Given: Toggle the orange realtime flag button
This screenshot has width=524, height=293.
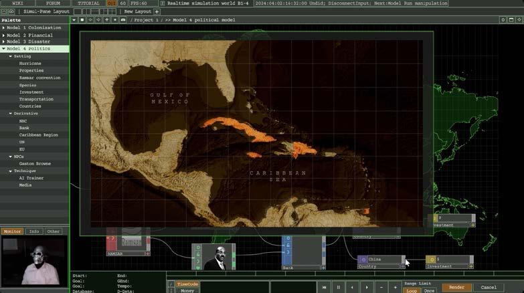Looking at the screenshot, I should point(112,3).
